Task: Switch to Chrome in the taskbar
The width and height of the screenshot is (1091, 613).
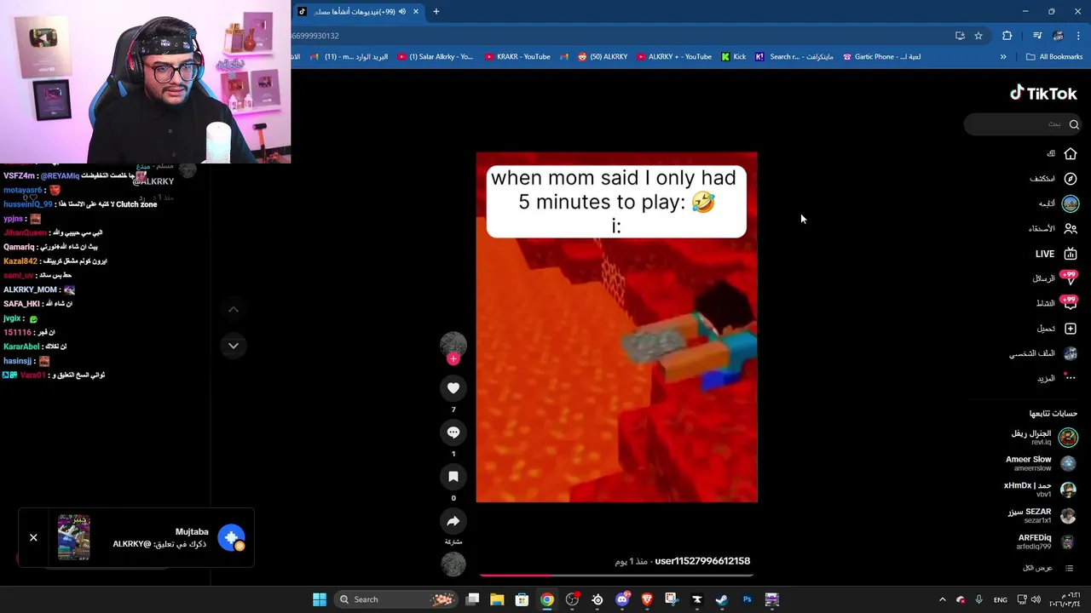Action: (x=547, y=599)
